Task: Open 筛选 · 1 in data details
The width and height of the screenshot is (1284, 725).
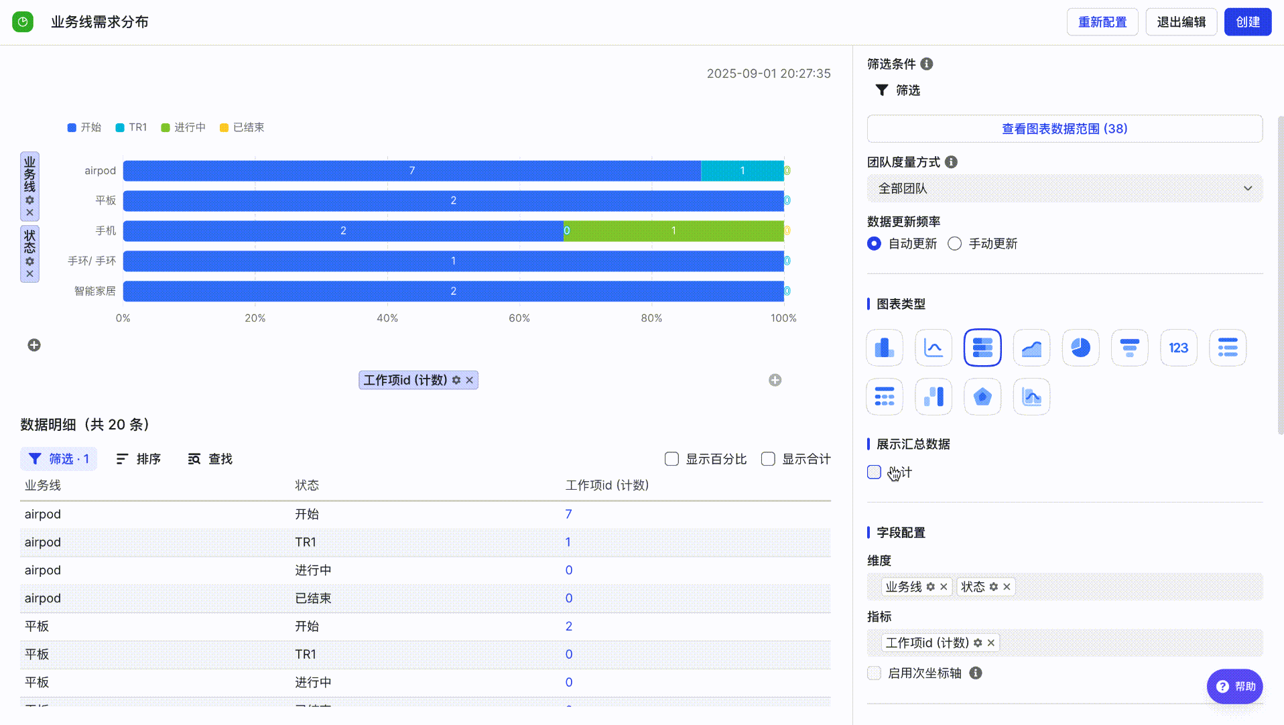Action: [59, 459]
